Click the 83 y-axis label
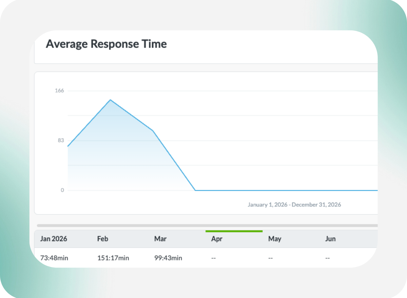407x298 pixels. pos(61,140)
